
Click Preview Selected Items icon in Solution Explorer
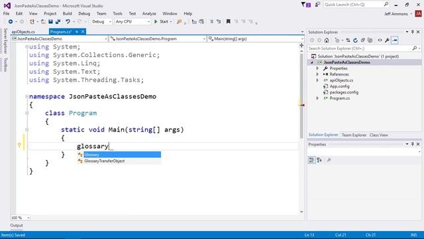point(395,40)
